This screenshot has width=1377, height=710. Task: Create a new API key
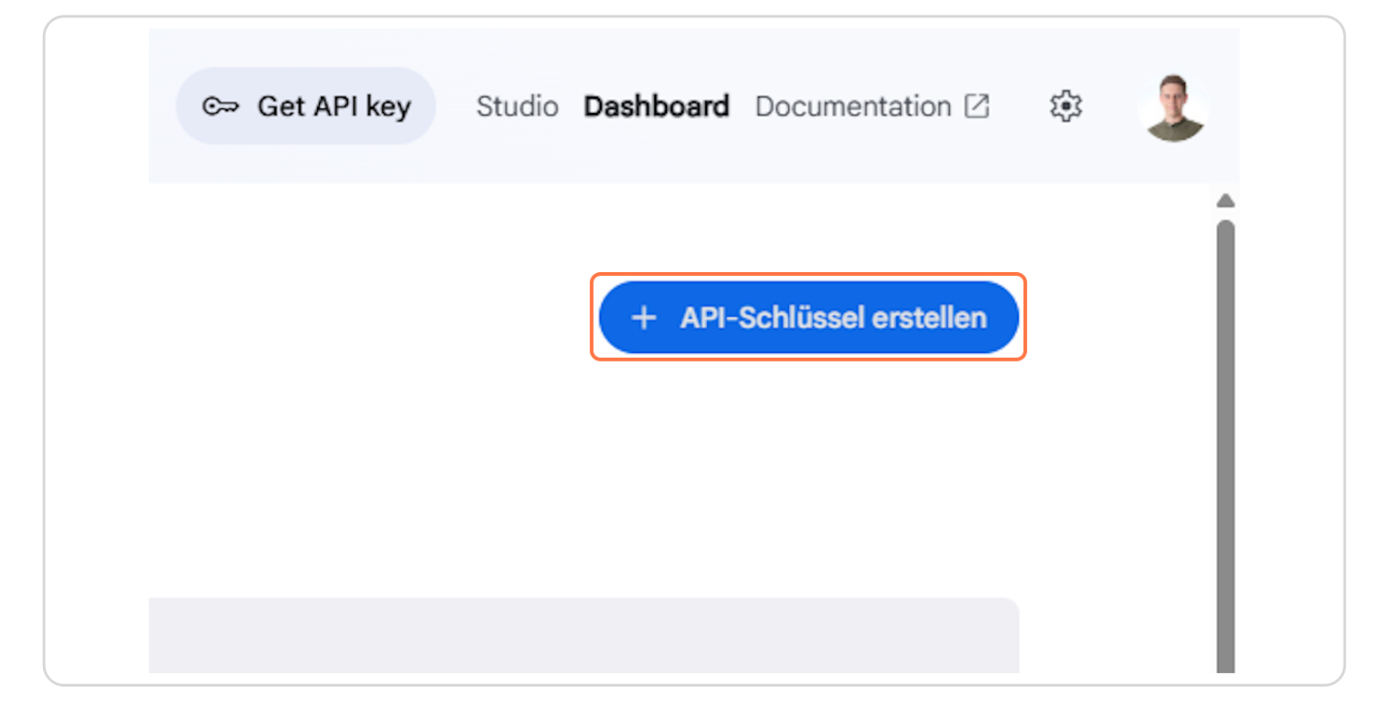(x=808, y=318)
